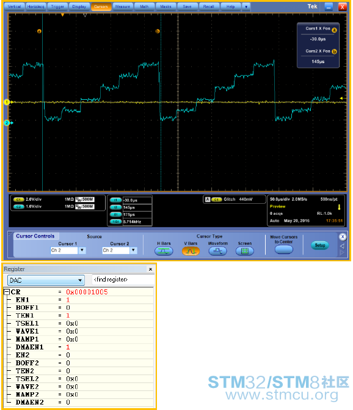Open the Display menu
This screenshot has height=410, width=353.
(79, 7)
